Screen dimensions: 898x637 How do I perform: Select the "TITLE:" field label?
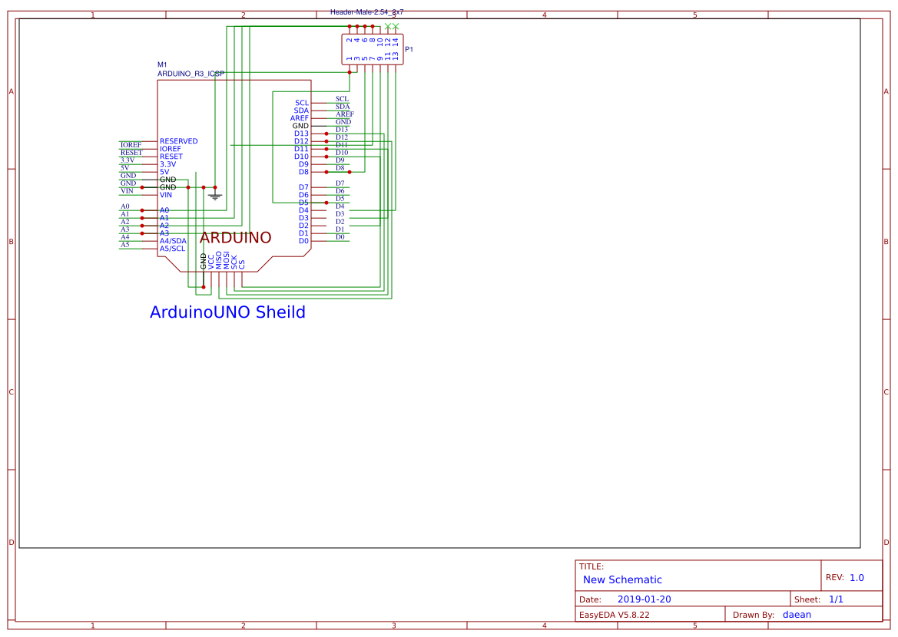[x=591, y=566]
